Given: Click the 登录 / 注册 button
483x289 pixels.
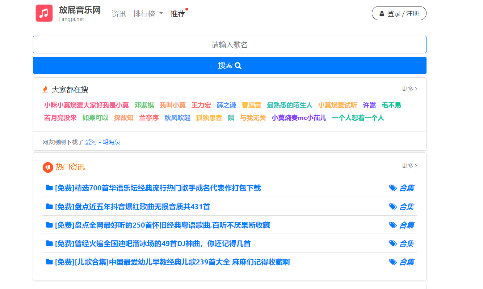Looking at the screenshot, I should tap(399, 13).
